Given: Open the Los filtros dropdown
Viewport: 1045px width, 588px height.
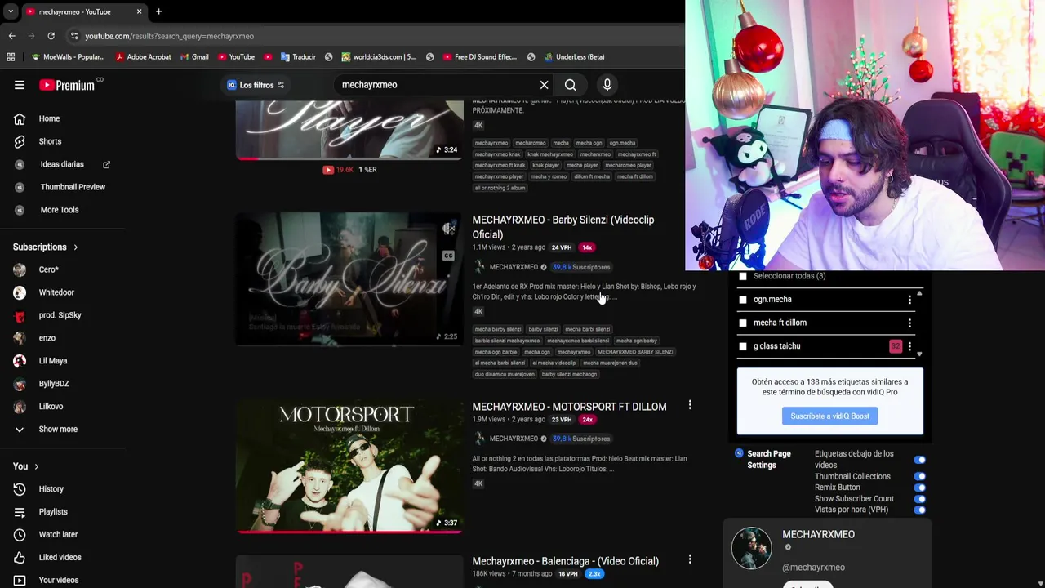Looking at the screenshot, I should (x=256, y=85).
